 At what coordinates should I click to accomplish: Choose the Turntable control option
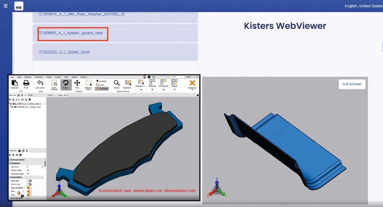point(101,81)
